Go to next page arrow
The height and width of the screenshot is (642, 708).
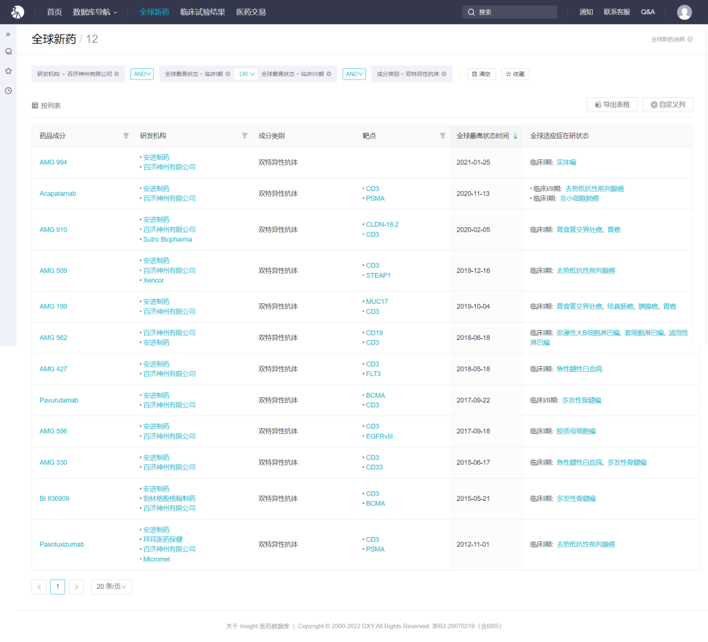click(x=76, y=587)
